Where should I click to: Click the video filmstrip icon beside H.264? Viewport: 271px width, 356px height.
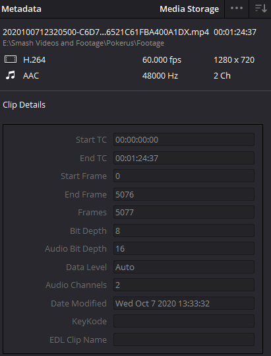11,59
